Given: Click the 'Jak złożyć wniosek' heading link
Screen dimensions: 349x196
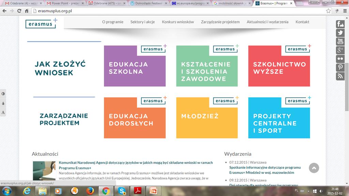Looking at the screenshot, I should [60, 68].
